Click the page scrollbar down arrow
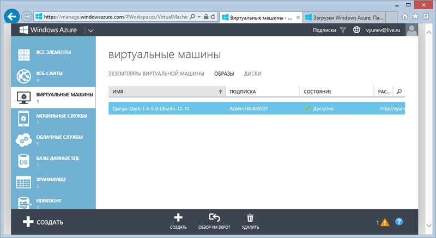436x238 pixels. coord(429,225)
